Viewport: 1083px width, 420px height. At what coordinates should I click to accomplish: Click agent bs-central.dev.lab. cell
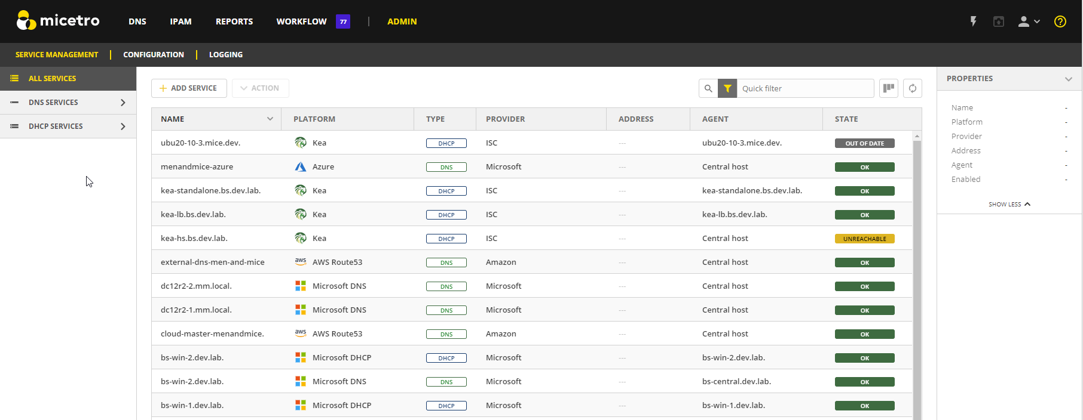[x=736, y=381]
